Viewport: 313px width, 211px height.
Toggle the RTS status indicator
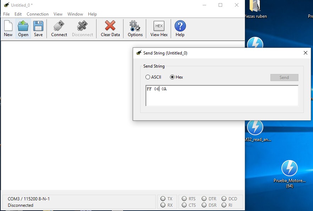tap(183, 199)
